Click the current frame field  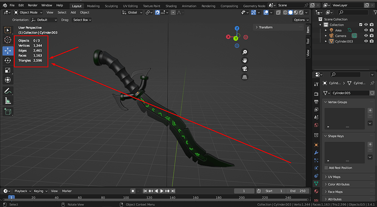[x=244, y=191]
